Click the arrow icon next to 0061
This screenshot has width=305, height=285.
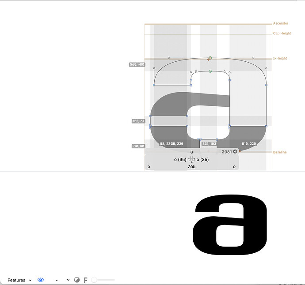235,151
